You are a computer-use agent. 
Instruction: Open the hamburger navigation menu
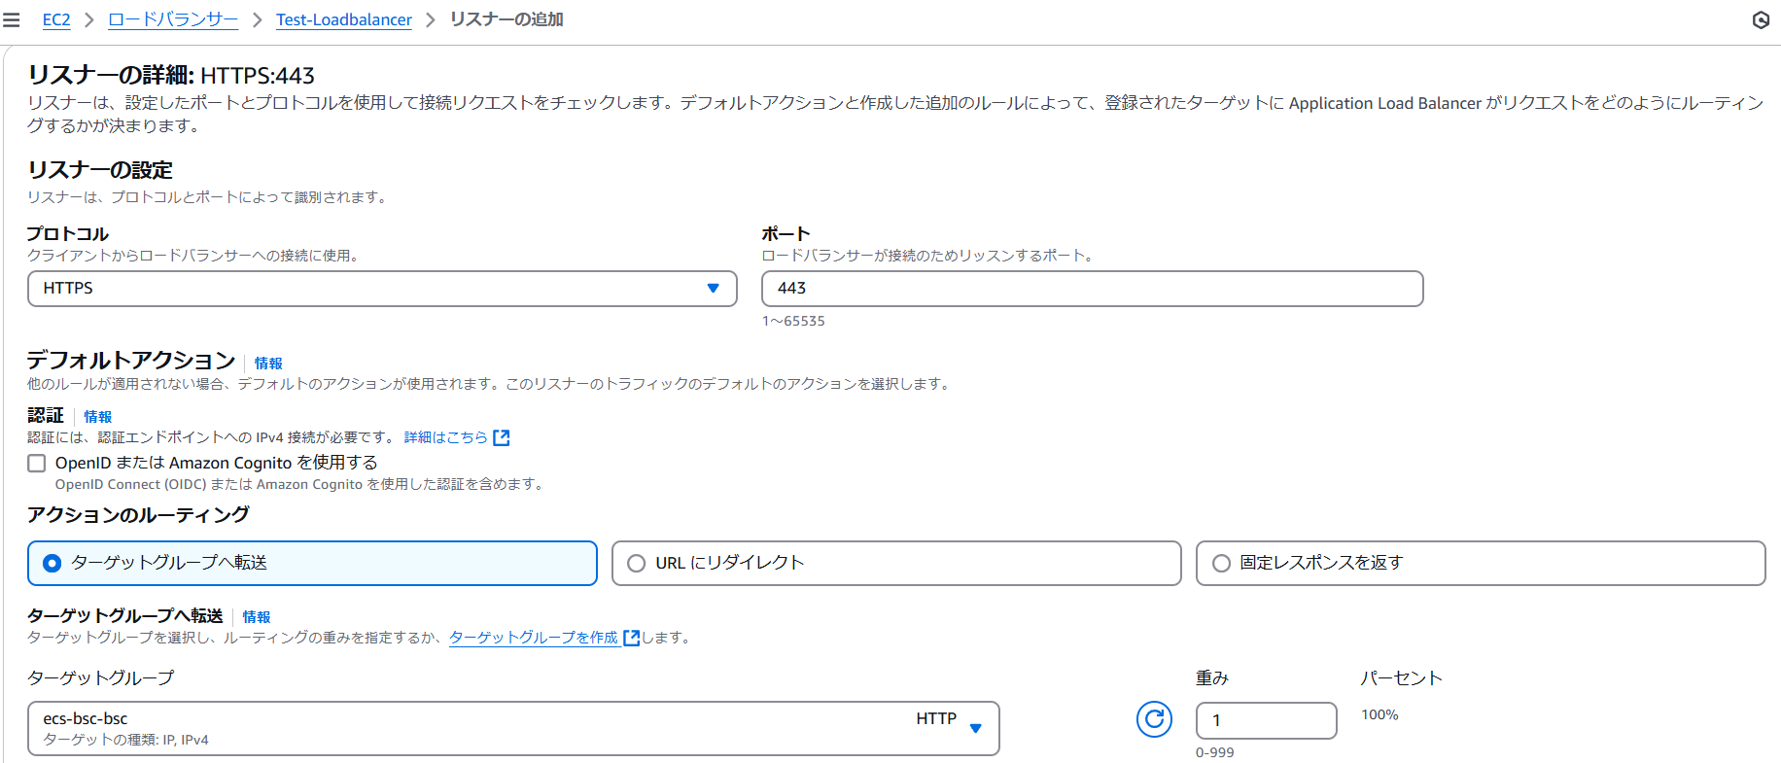click(12, 19)
